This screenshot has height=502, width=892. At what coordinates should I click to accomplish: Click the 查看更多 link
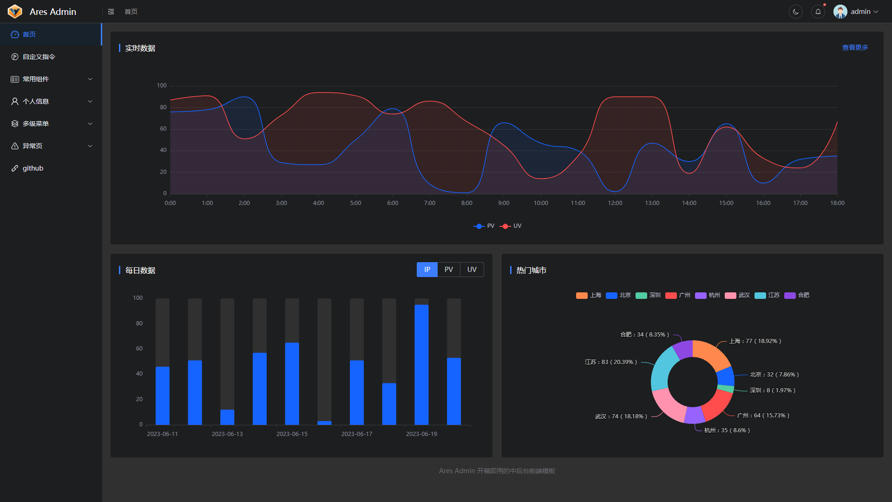[855, 47]
